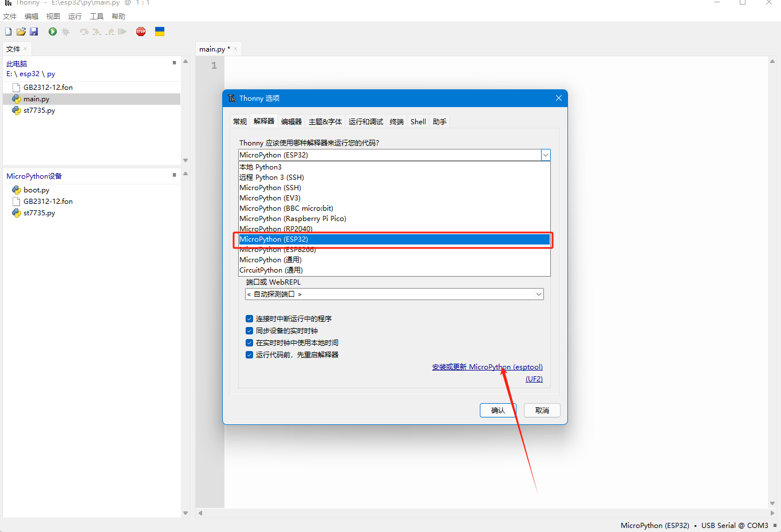Open the 编辑 menu
Screen dimensions: 781x532
click(31, 16)
